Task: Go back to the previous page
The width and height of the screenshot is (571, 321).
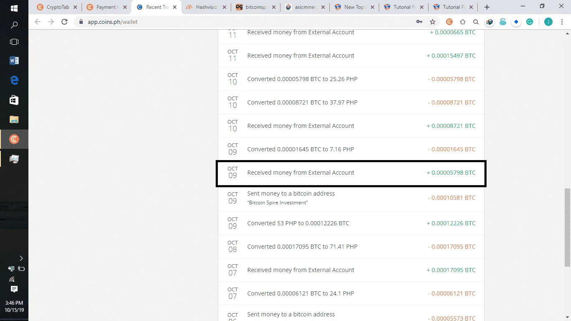Action: (x=38, y=22)
